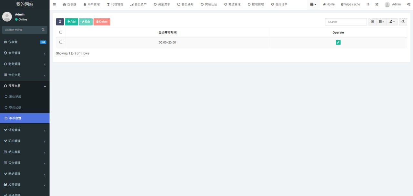
Task: Click the language switch icon in top bar
Action: coord(368,5)
